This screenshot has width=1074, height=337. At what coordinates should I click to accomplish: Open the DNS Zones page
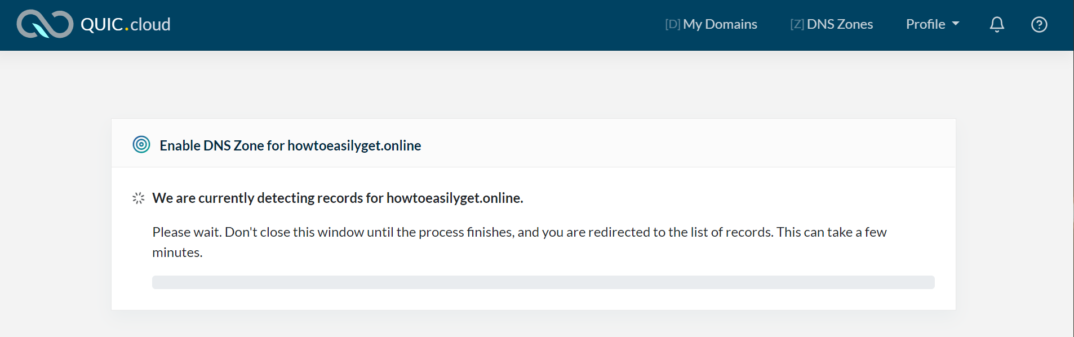[840, 24]
